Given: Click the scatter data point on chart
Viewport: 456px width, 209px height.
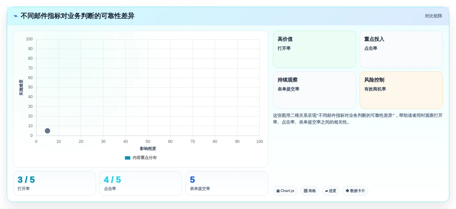Looking at the screenshot, I should (48, 131).
